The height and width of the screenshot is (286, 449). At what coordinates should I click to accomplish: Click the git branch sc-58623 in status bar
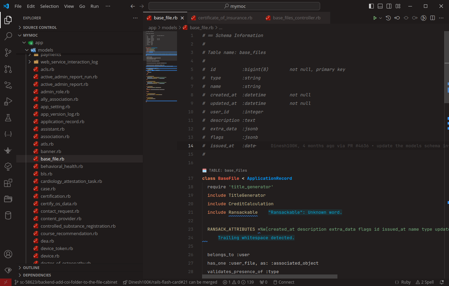tap(66, 282)
